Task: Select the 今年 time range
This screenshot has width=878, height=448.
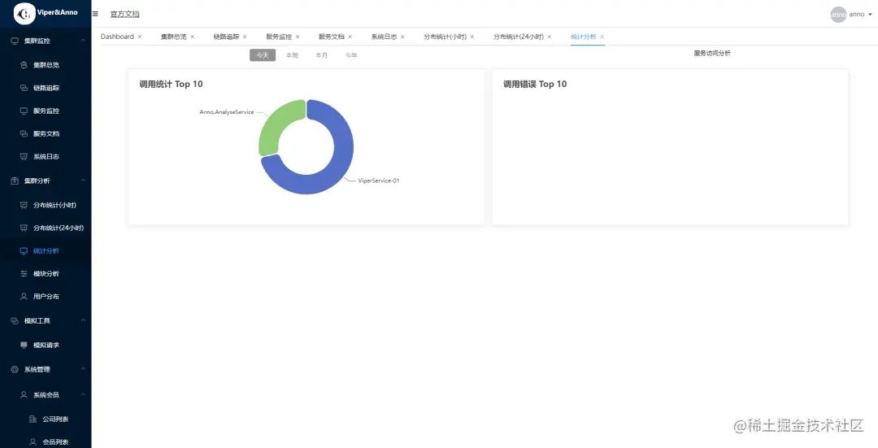Action: (351, 55)
